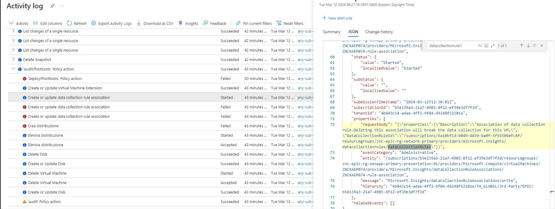Click the "tenantId" line in JSON
Screen dimensions: 555x209
click(409, 113)
